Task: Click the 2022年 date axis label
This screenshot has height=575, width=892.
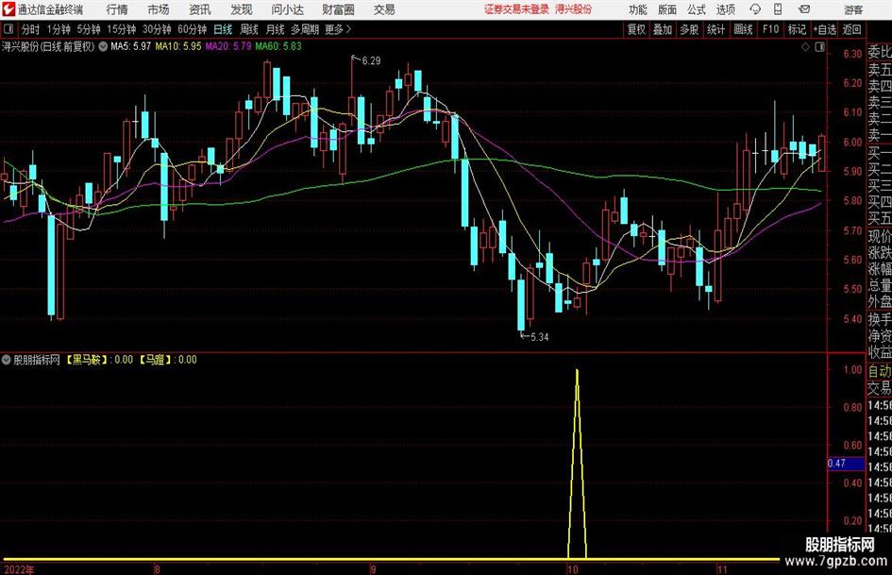Action: pyautogui.click(x=18, y=568)
